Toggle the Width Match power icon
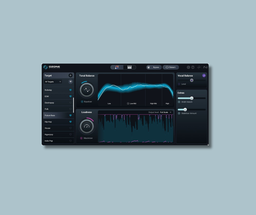 click(179, 102)
